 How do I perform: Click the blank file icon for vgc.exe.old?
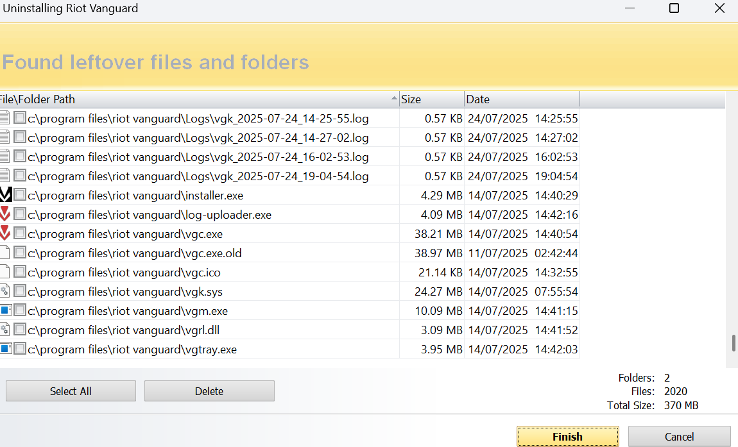tap(4, 253)
